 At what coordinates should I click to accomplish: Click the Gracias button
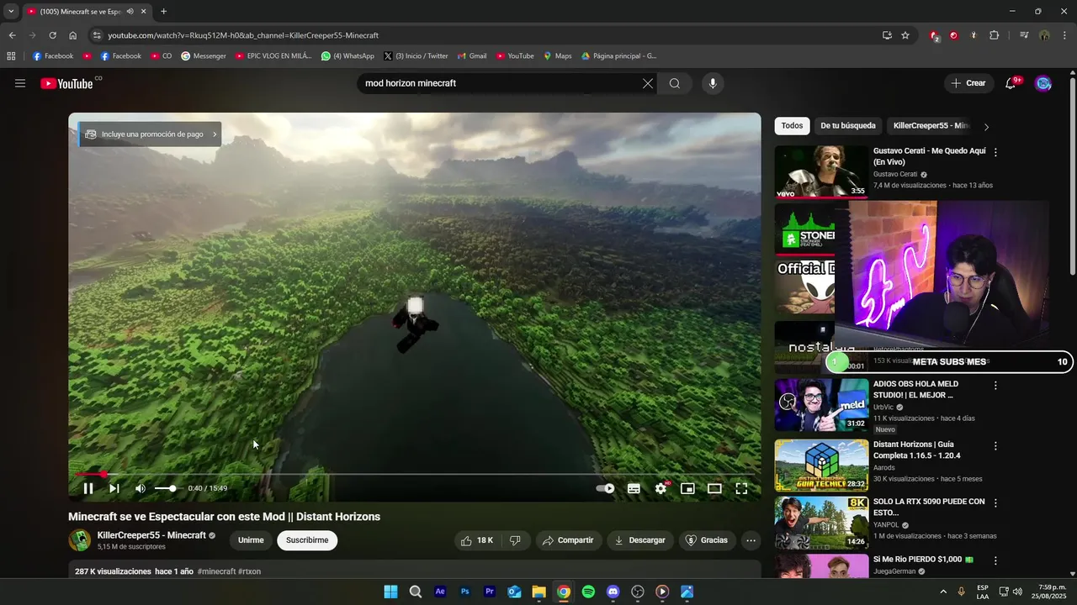click(707, 540)
